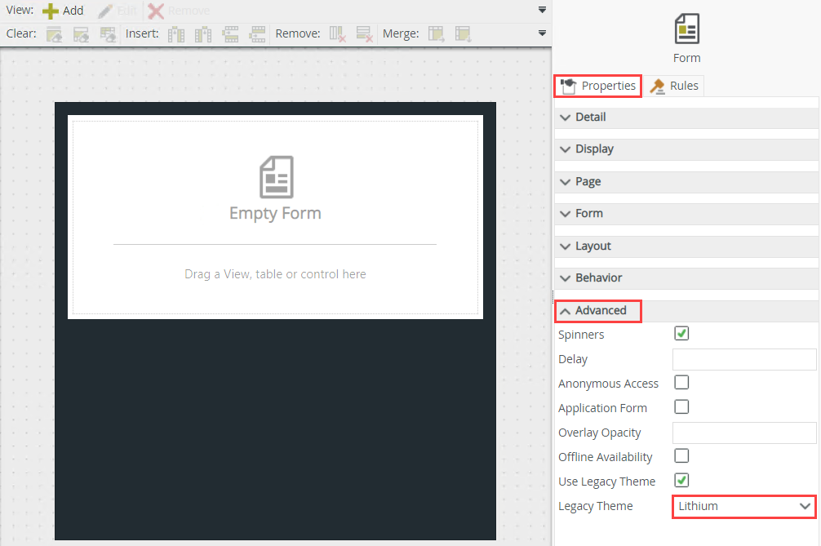Click the Add view button
The image size is (821, 546).
pyautogui.click(x=63, y=10)
